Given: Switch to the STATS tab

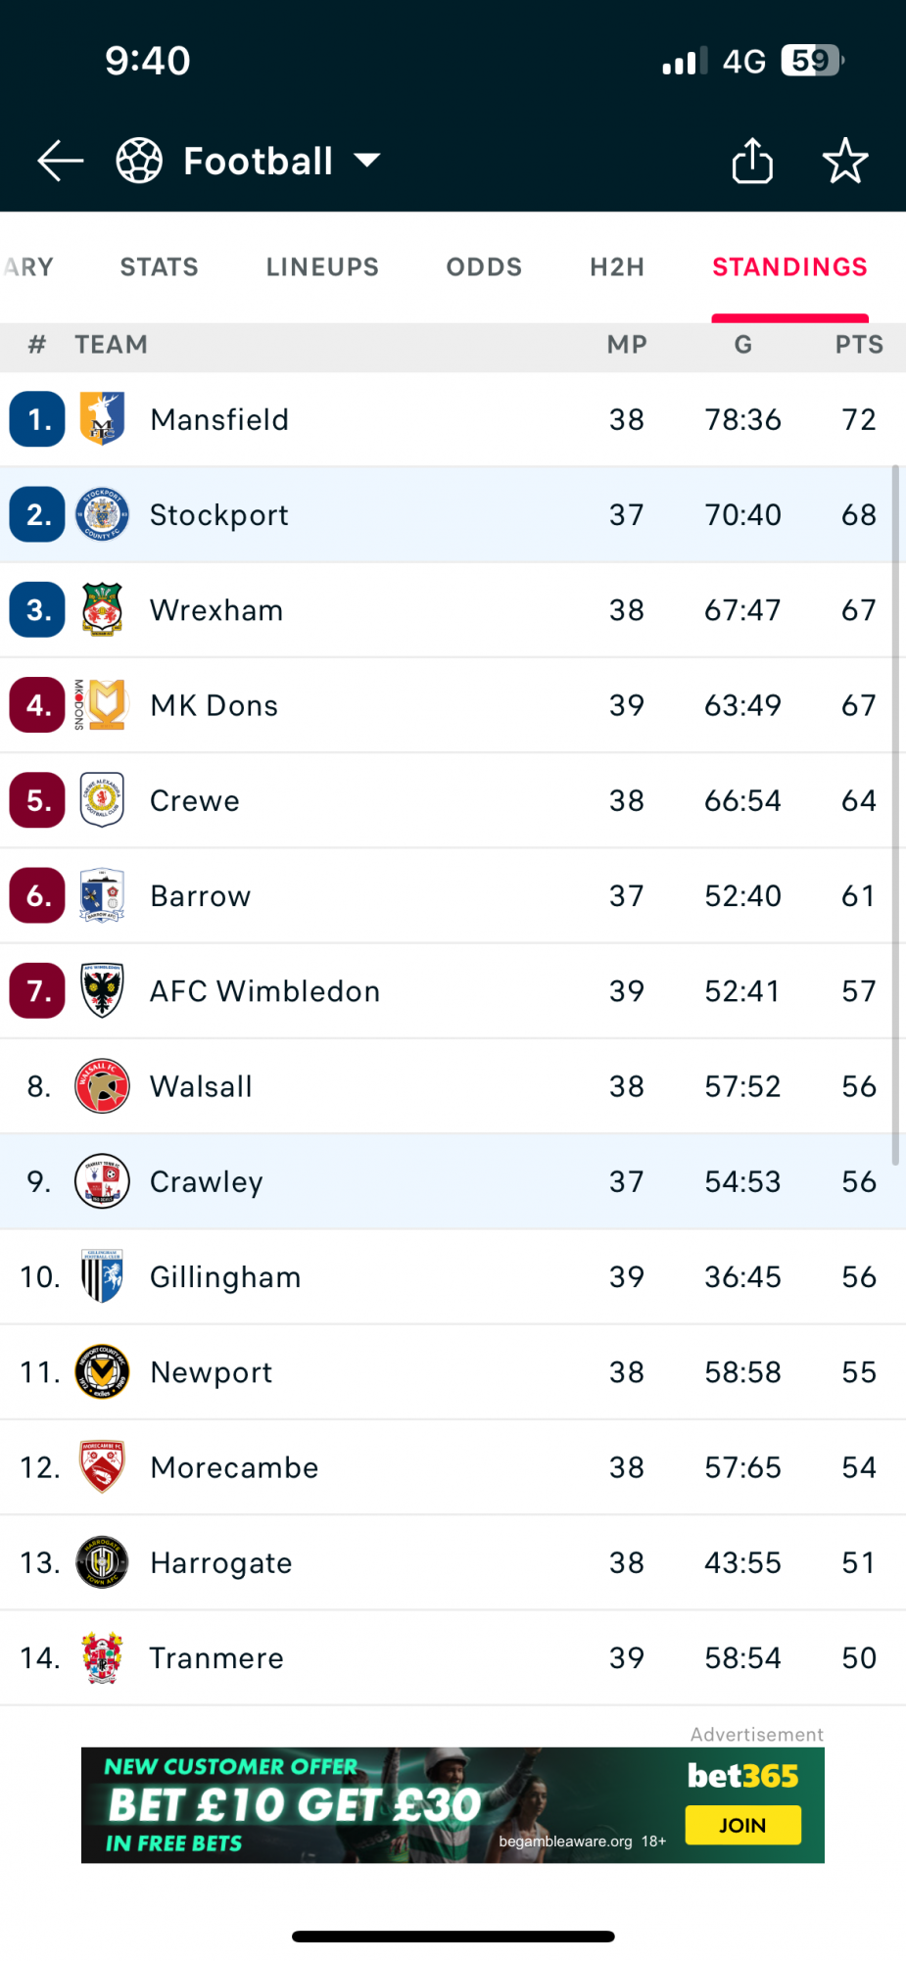Looking at the screenshot, I should pos(160,266).
